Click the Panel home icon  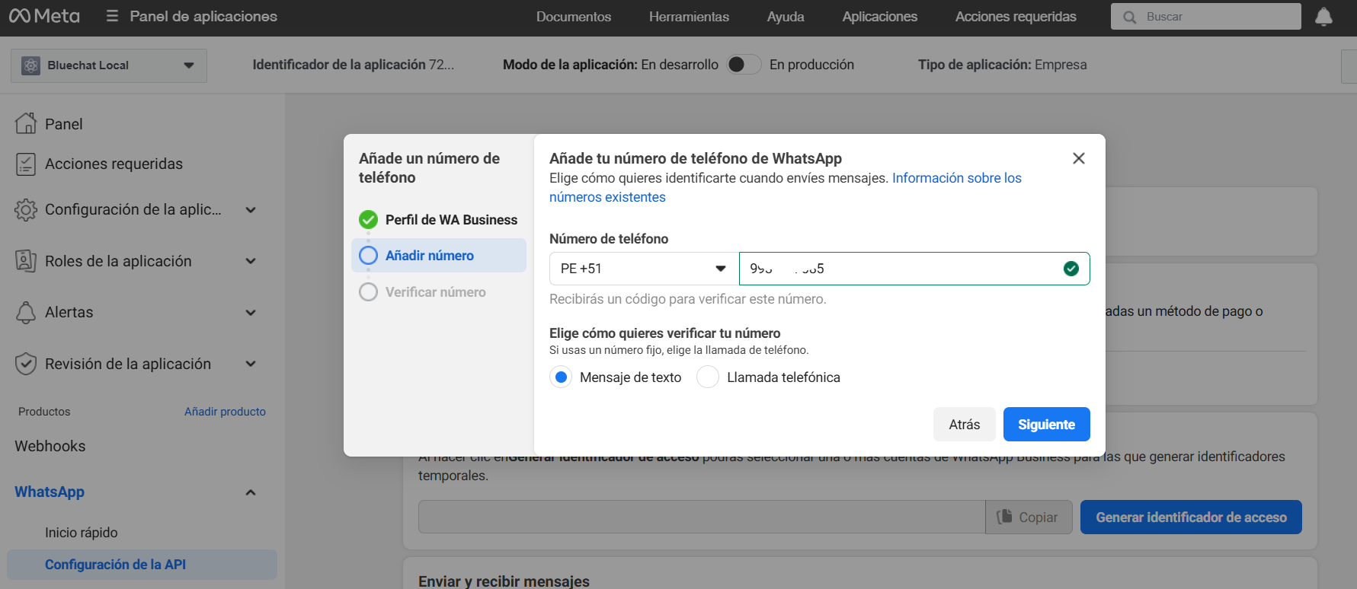[x=26, y=123]
